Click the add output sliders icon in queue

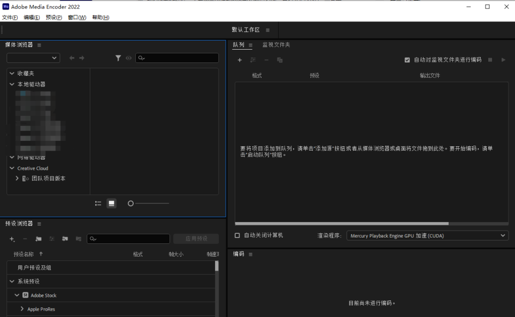253,60
